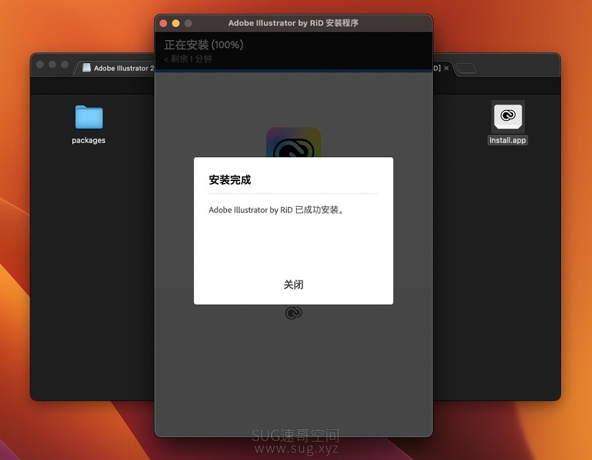Viewport: 592px width, 460px height.
Task: Click the 正在安装 (100%) status text
Action: [204, 45]
